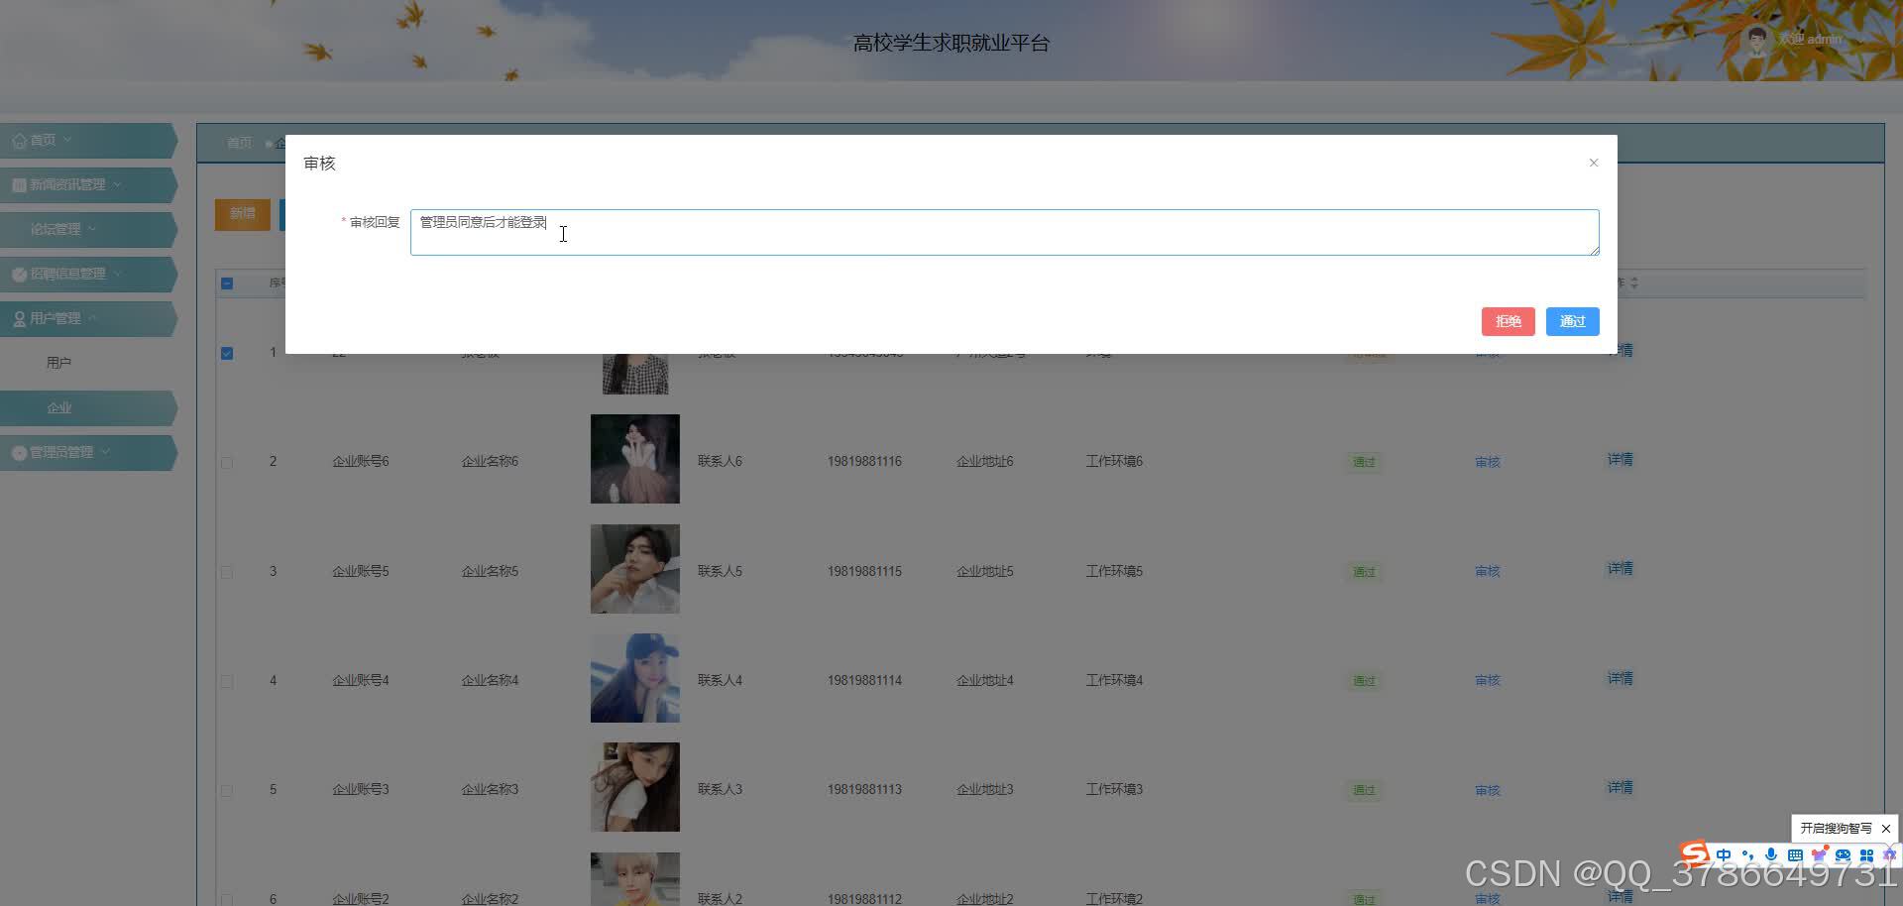
Task: Click 审核 link for 企业账号3
Action: tap(1488, 790)
